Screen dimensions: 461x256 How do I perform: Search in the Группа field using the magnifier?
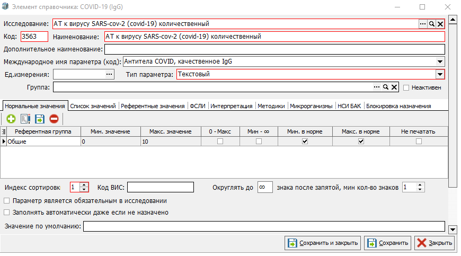coord(386,87)
